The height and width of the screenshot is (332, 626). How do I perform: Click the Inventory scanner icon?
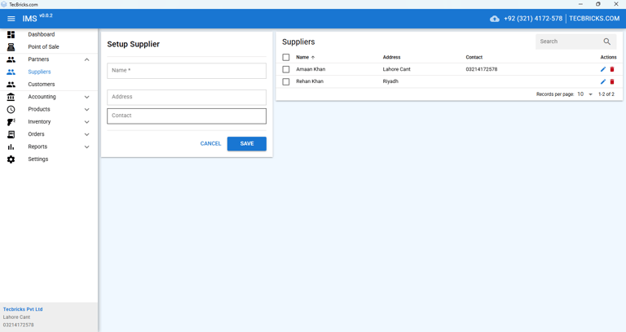tap(11, 122)
